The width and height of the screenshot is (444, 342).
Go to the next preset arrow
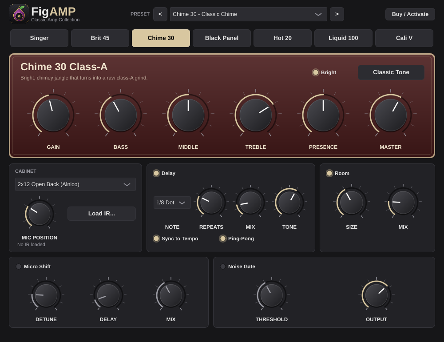[x=337, y=14]
